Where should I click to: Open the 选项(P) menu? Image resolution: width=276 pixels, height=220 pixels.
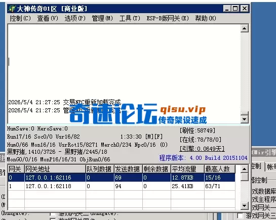click(x=75, y=18)
